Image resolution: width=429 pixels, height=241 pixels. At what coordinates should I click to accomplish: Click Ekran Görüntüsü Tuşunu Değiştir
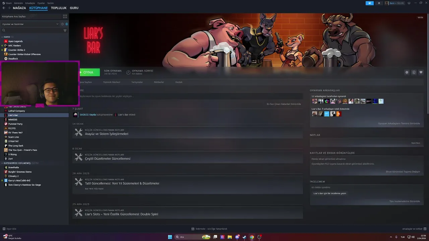click(x=403, y=172)
